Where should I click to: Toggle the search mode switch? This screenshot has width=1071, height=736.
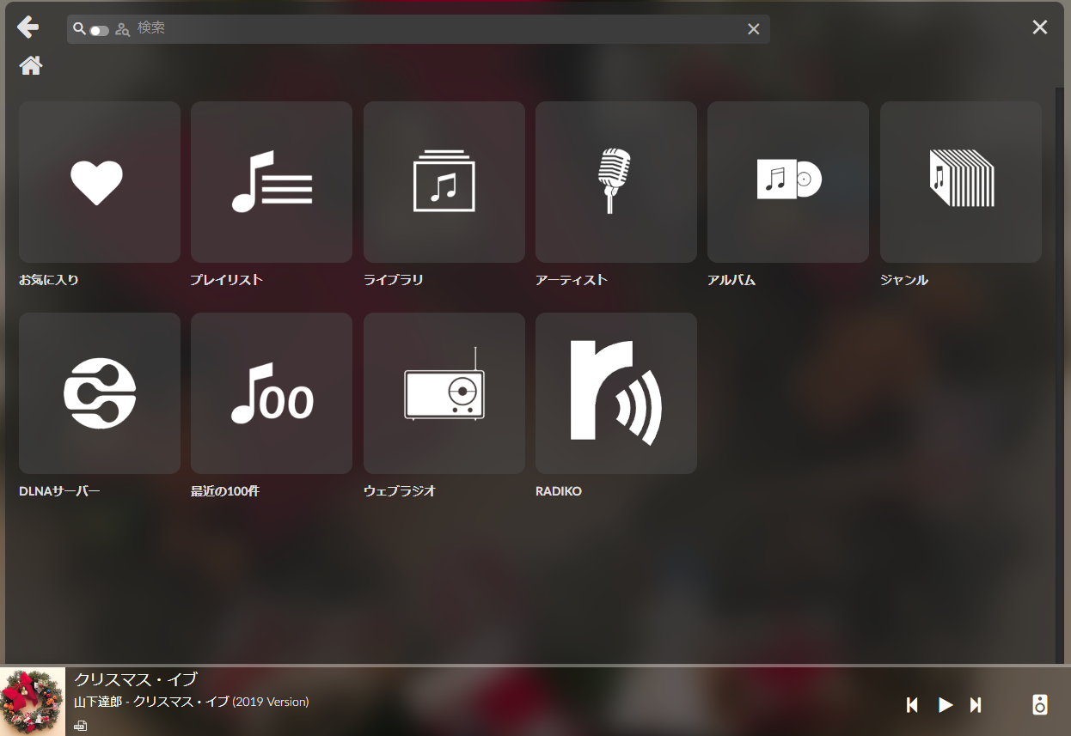point(100,30)
